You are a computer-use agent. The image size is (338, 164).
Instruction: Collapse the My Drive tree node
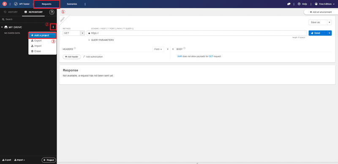point(2,27)
